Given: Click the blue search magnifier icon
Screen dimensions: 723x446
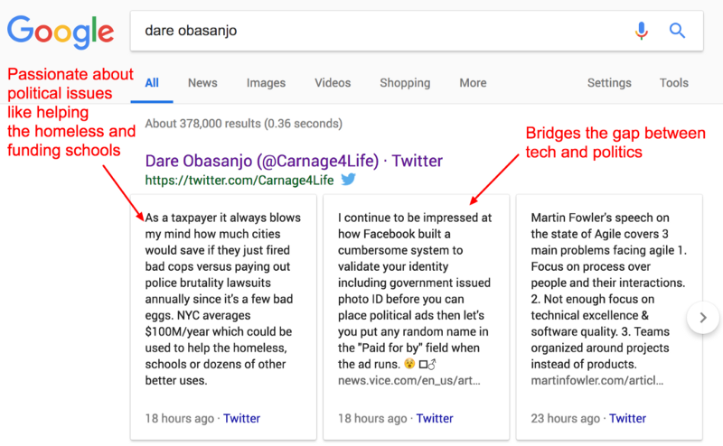Looking at the screenshot, I should [677, 31].
